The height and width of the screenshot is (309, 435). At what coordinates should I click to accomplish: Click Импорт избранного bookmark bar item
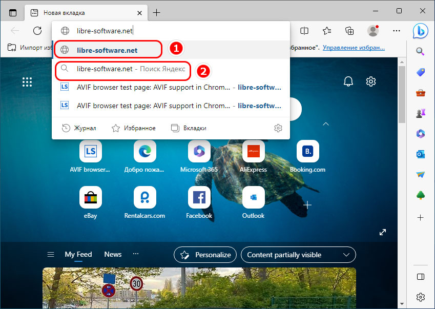click(x=30, y=48)
